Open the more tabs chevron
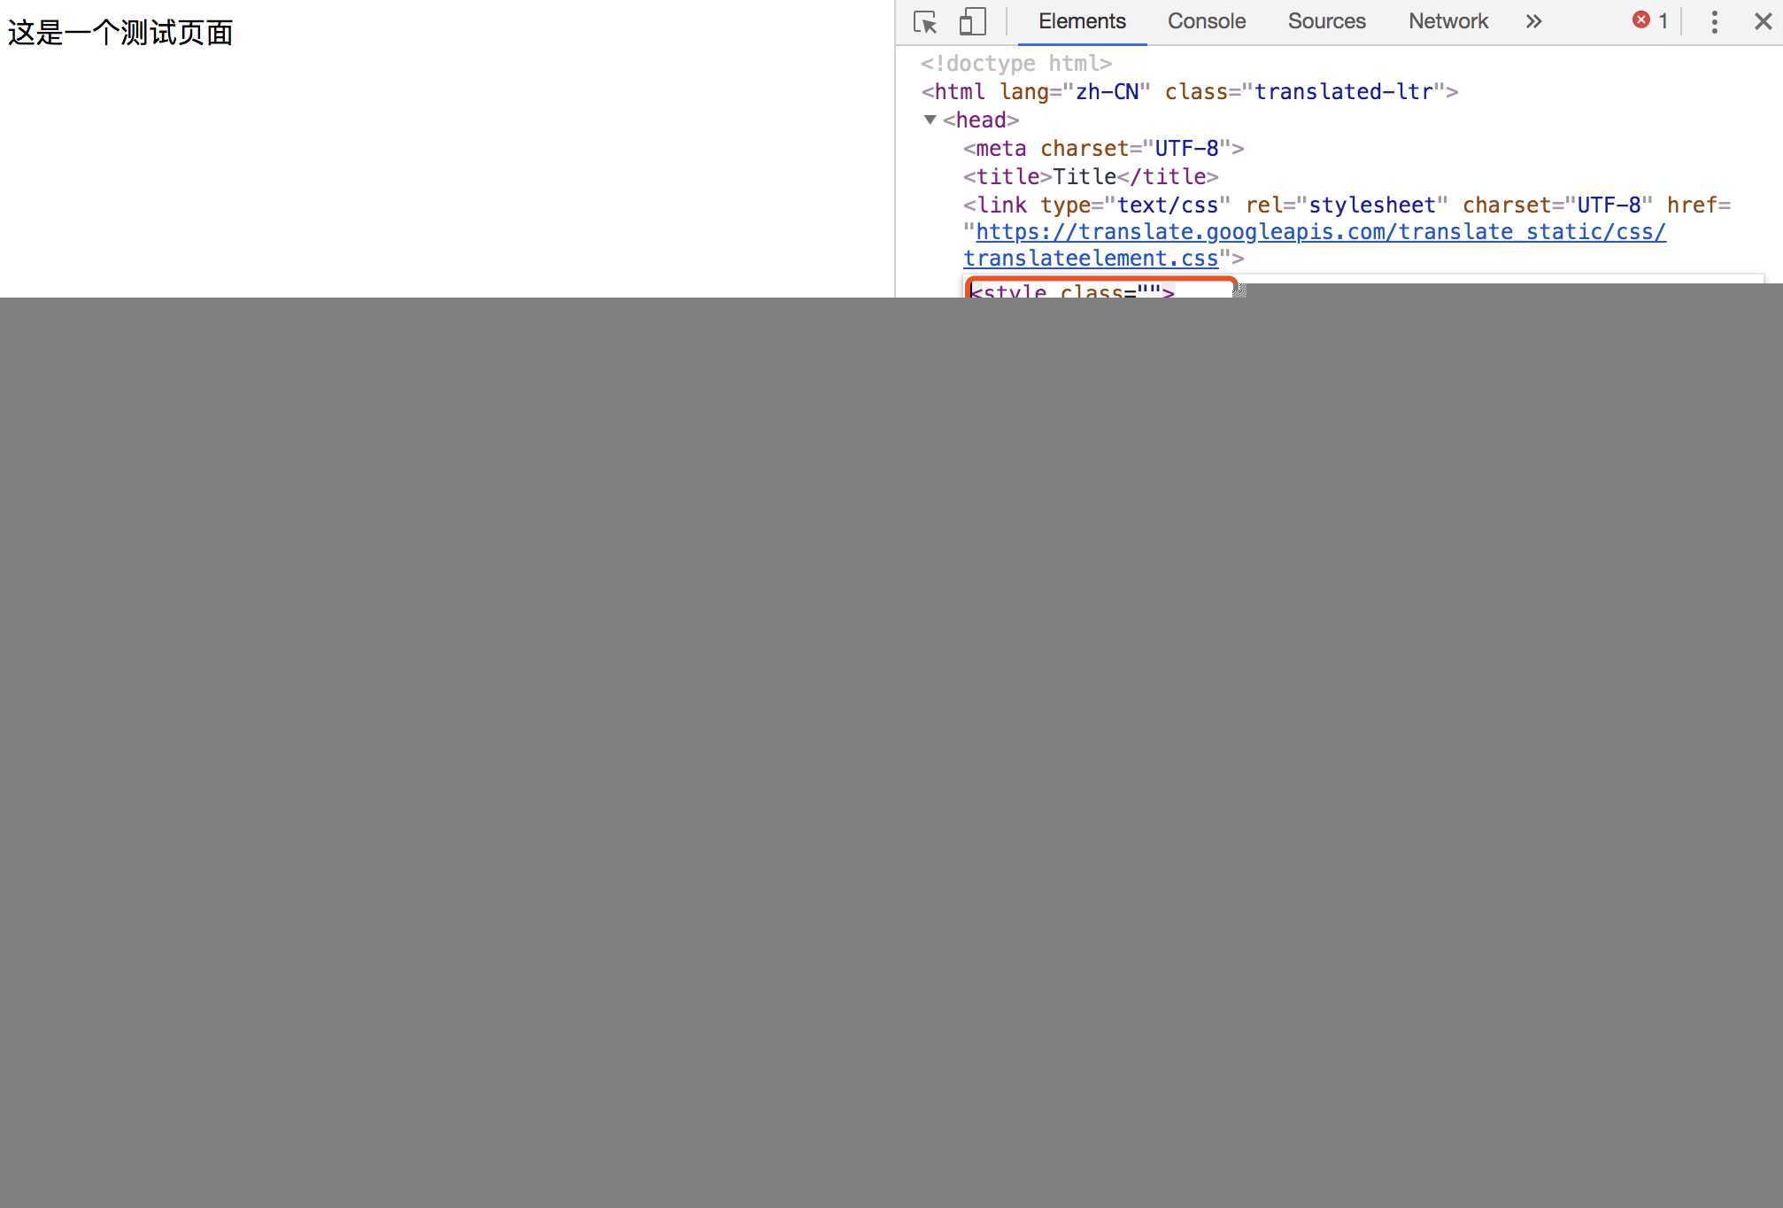1783x1208 pixels. coord(1533,21)
